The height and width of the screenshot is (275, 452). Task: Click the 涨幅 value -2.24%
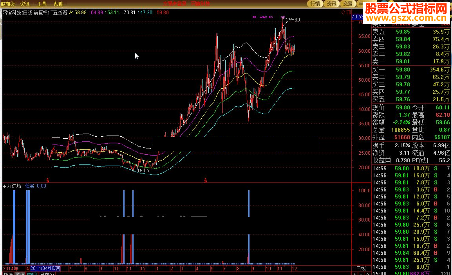401,122
